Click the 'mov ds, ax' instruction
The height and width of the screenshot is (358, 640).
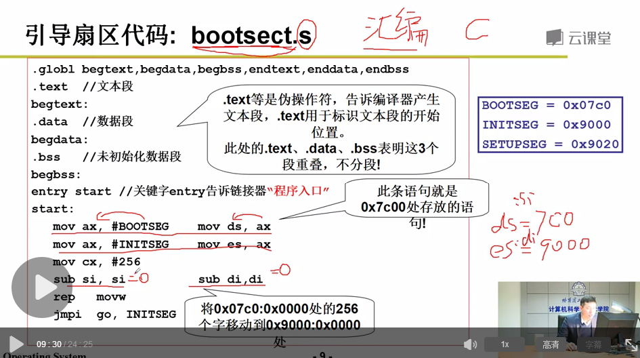tap(234, 226)
